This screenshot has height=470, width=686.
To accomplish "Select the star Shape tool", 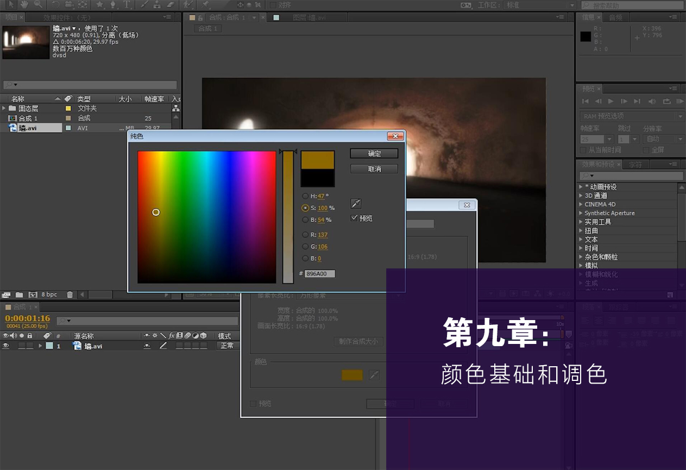I will (100, 4).
